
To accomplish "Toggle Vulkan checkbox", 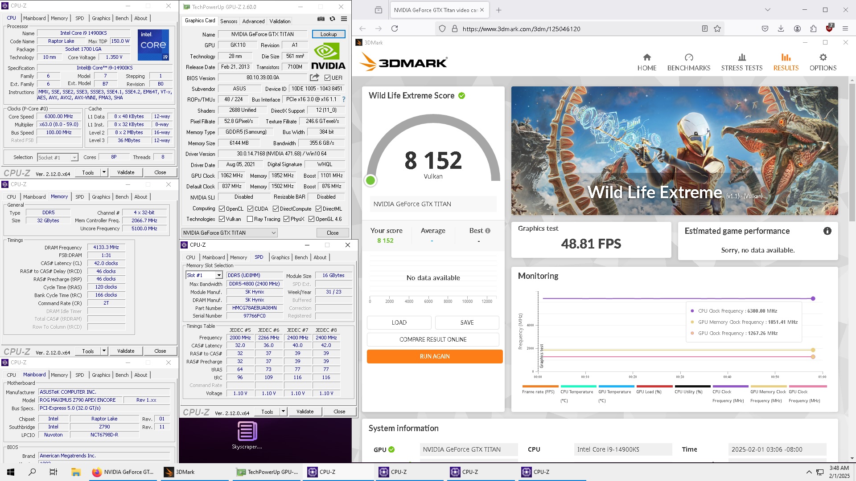I will point(222,219).
